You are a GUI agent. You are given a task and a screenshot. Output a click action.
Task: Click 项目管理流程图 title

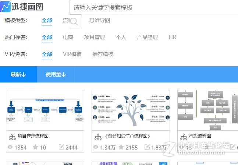click(x=33, y=136)
